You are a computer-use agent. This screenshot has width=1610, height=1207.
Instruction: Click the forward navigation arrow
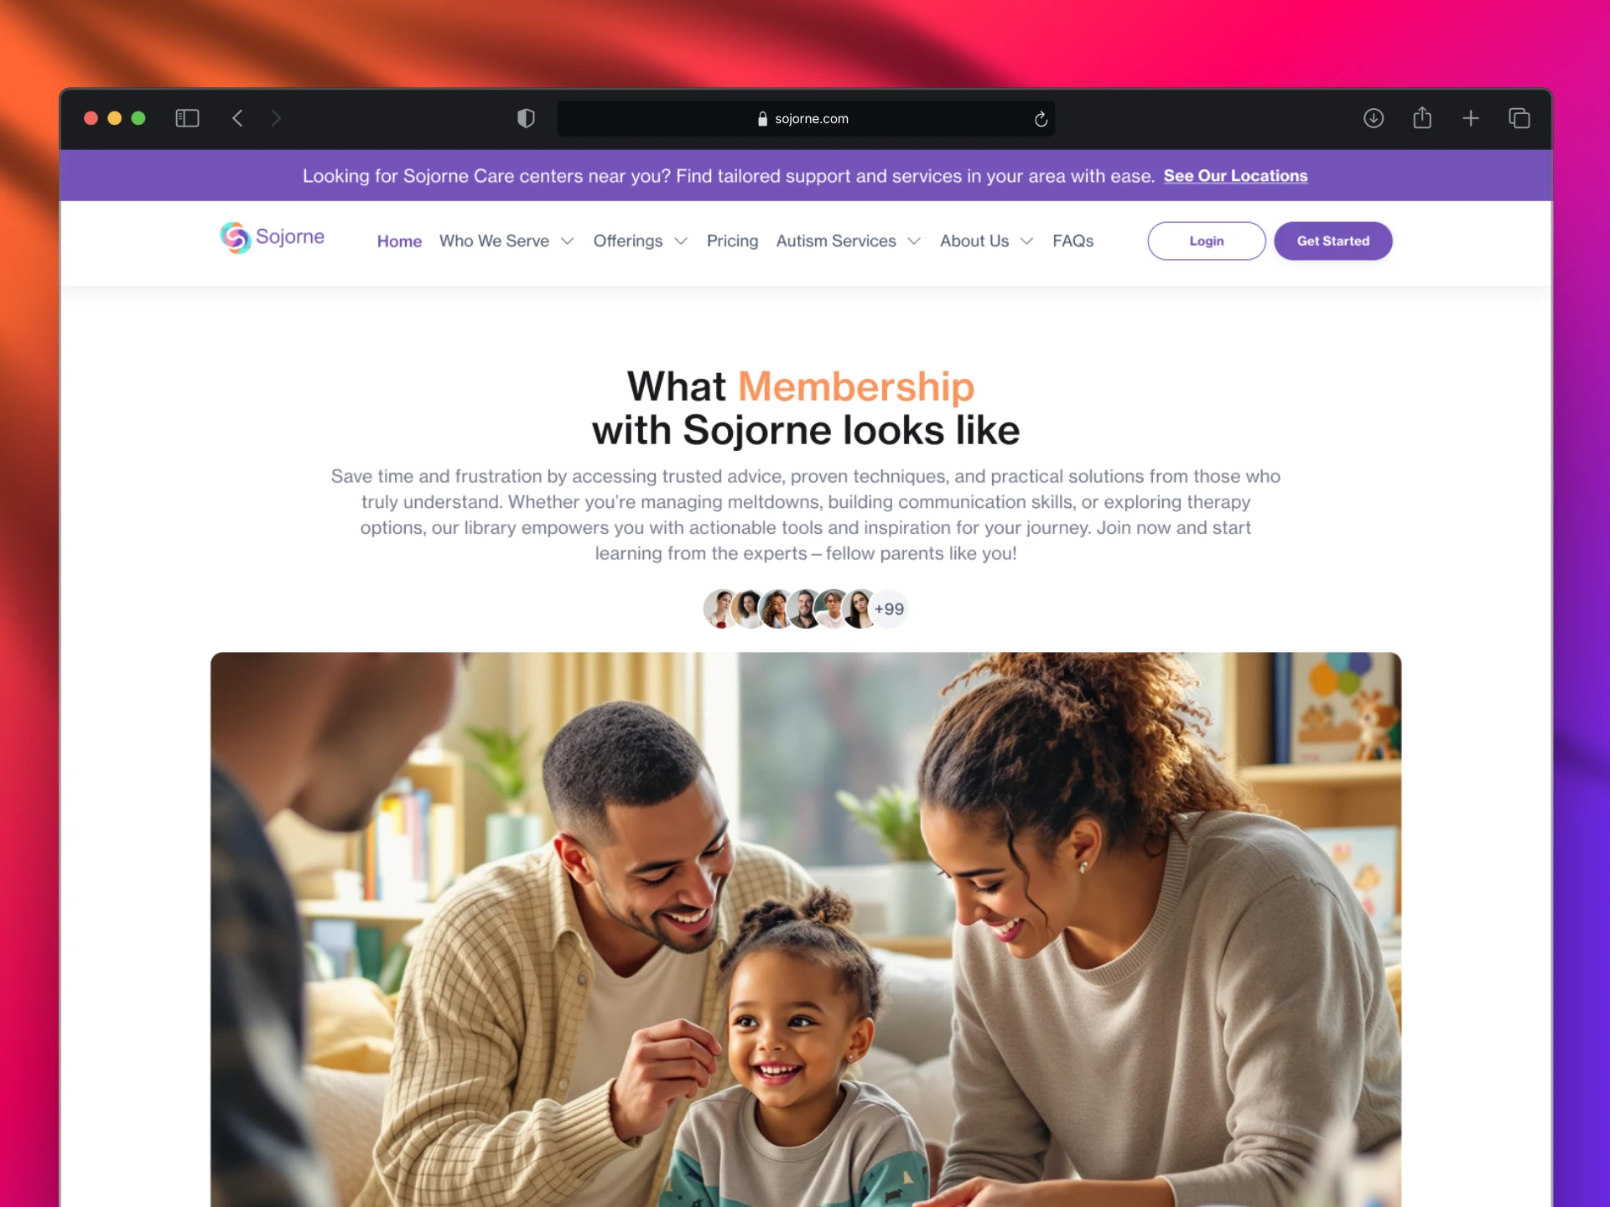[x=276, y=118]
